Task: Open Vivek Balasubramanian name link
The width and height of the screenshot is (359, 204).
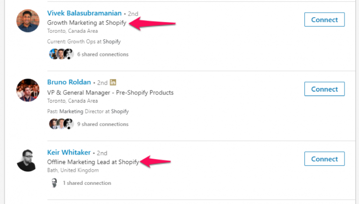Action: pyautogui.click(x=84, y=13)
